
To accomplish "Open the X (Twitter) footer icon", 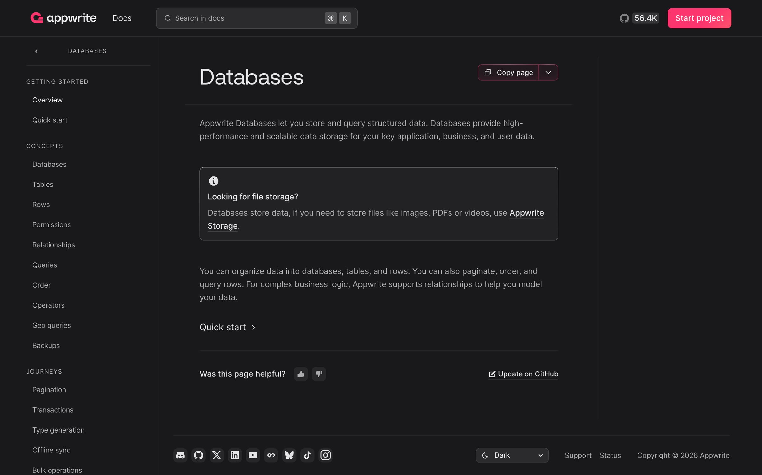I will click(217, 455).
